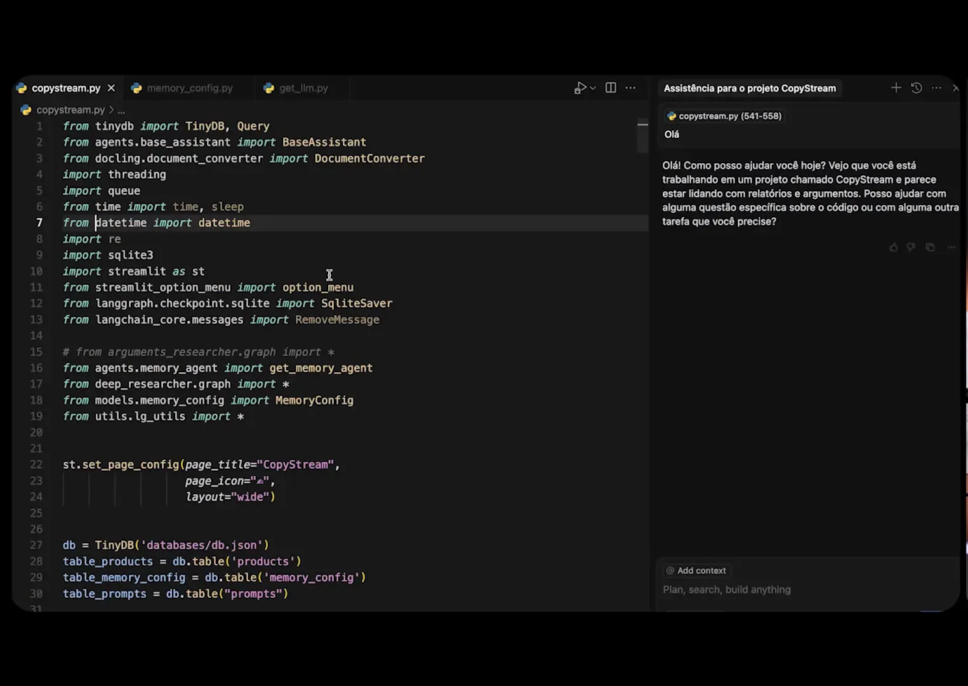The width and height of the screenshot is (968, 686).
Task: Click 'table_prompts' variable on line 30
Action: point(105,594)
